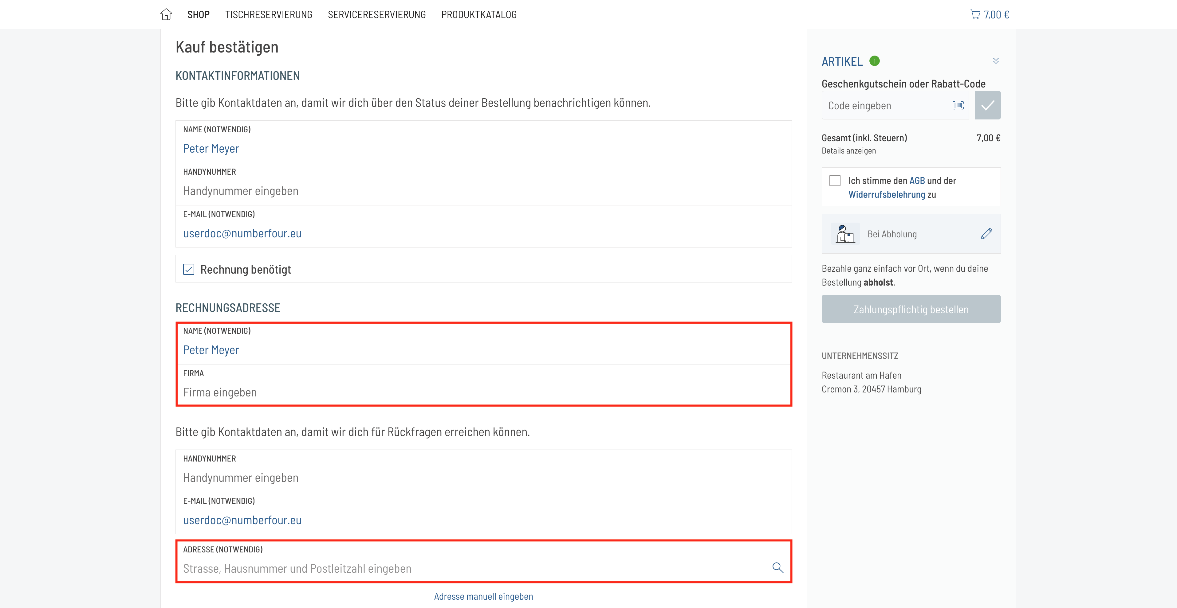Open the AGB link
The height and width of the screenshot is (608, 1177).
pyautogui.click(x=917, y=181)
